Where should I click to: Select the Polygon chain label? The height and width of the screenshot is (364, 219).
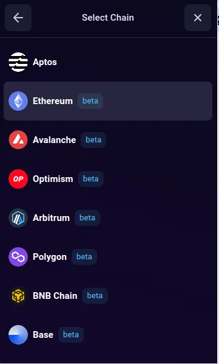(50, 257)
